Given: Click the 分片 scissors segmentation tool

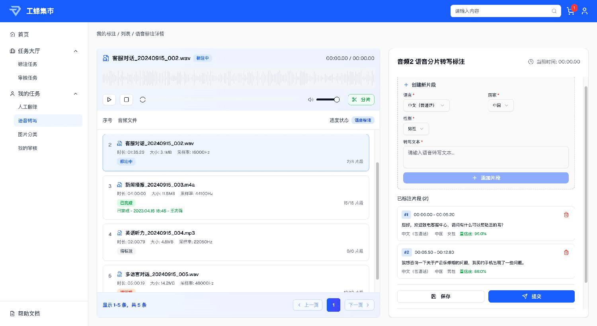Looking at the screenshot, I should pyautogui.click(x=361, y=100).
